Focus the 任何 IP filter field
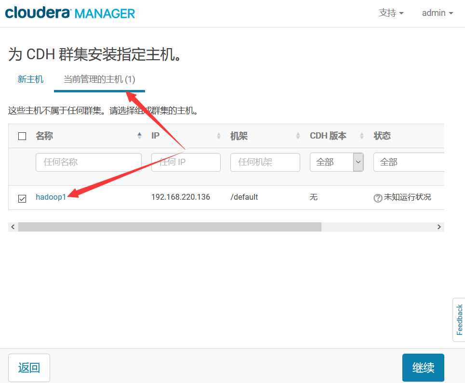The width and height of the screenshot is (465, 383). (186, 162)
